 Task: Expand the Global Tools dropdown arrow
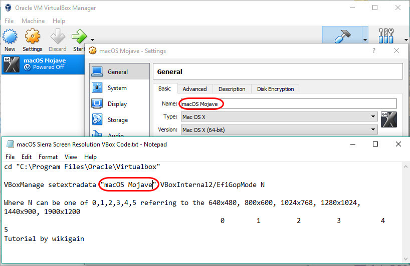[406, 40]
